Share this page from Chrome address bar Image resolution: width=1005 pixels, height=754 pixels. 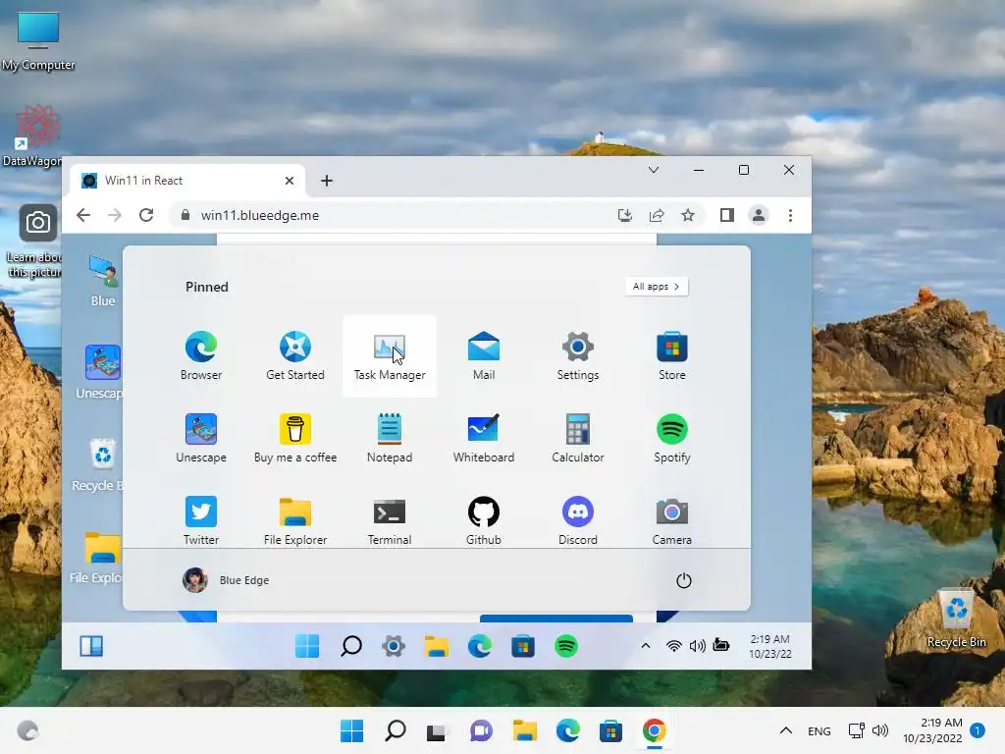coord(657,215)
